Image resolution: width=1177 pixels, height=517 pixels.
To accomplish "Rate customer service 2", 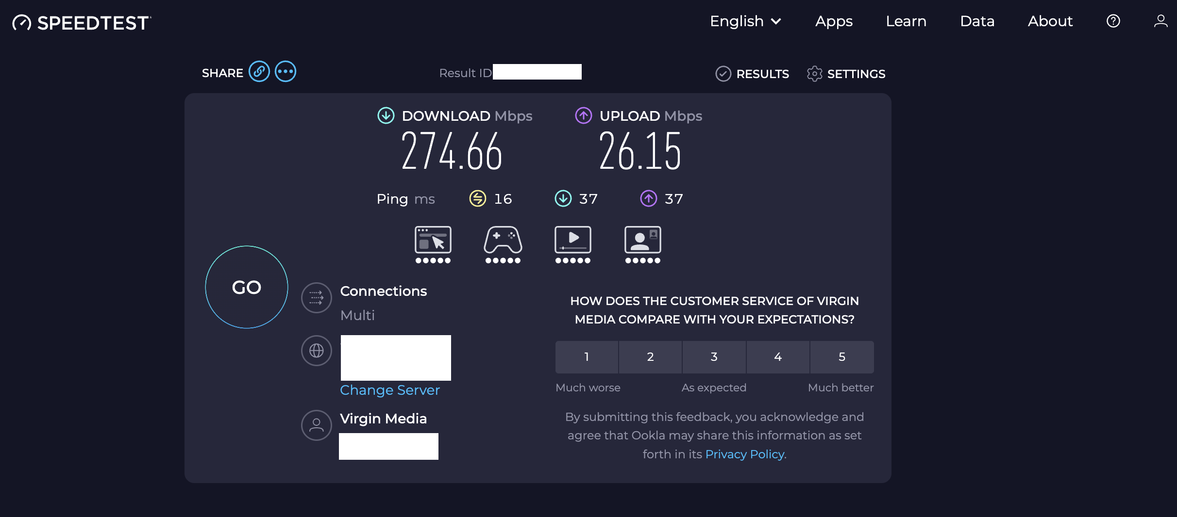I will click(650, 357).
